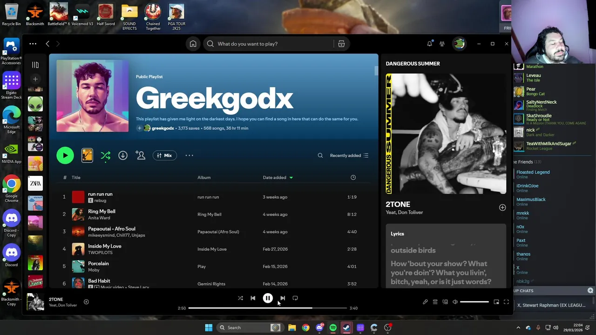
Task: Toggle repeat in player bar
Action: tap(295, 298)
